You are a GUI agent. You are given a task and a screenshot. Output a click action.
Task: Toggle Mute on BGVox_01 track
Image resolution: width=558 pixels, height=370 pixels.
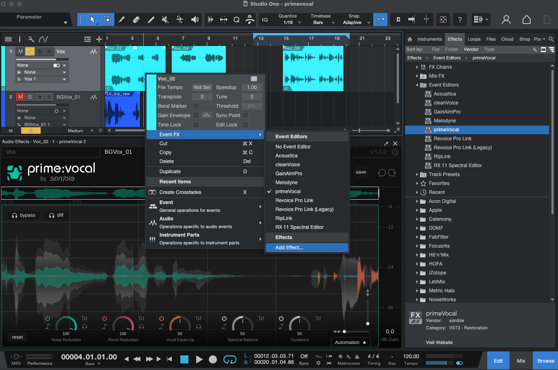[20, 97]
